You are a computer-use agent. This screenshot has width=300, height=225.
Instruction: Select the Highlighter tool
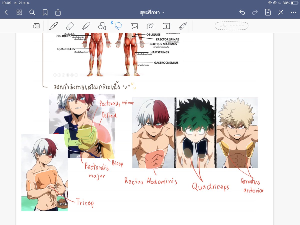click(x=86, y=26)
